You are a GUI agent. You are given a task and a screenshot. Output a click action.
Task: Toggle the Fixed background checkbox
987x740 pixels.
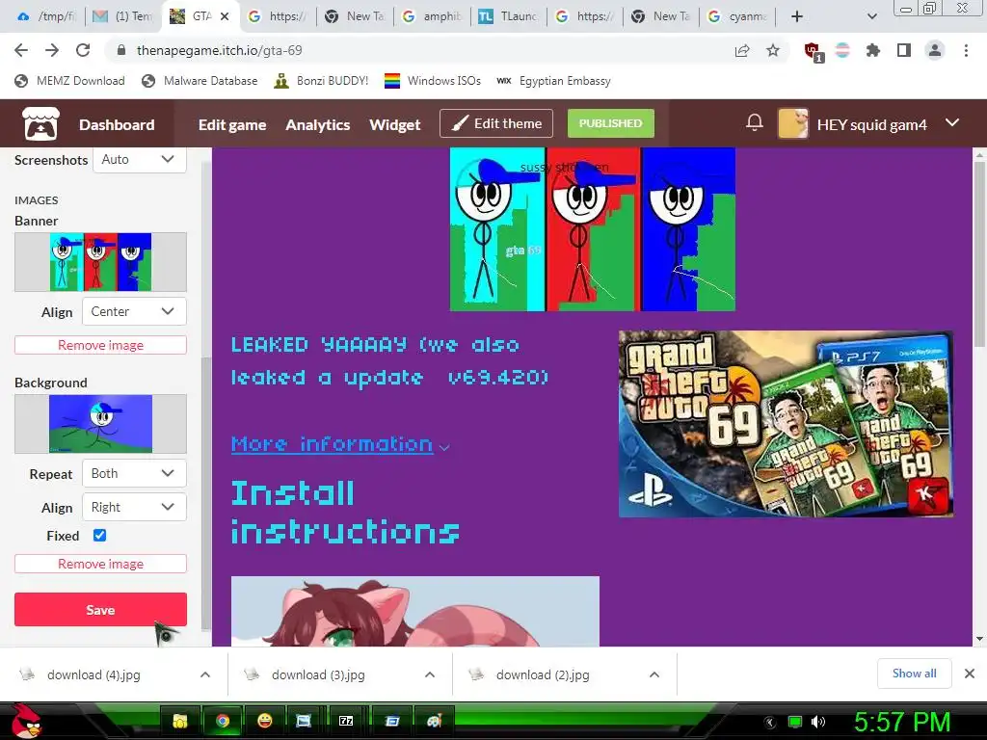[99, 536]
